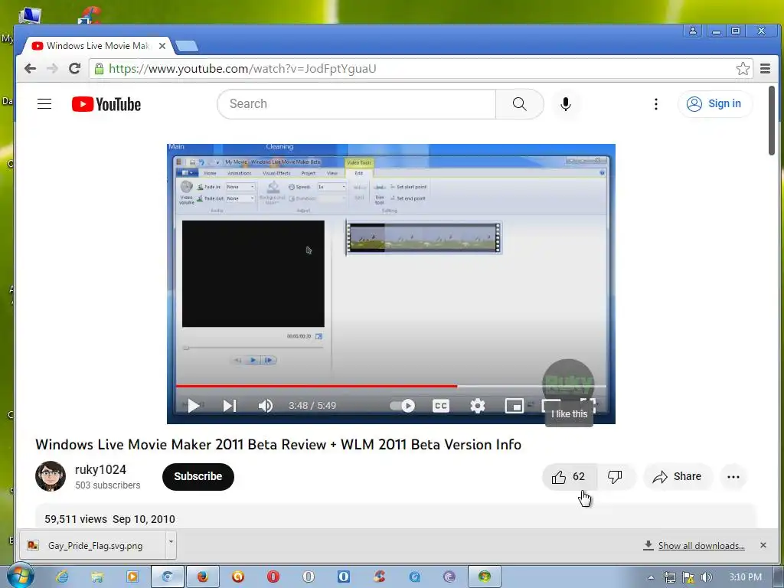Go forward in browser
The image size is (784, 588).
coord(53,68)
